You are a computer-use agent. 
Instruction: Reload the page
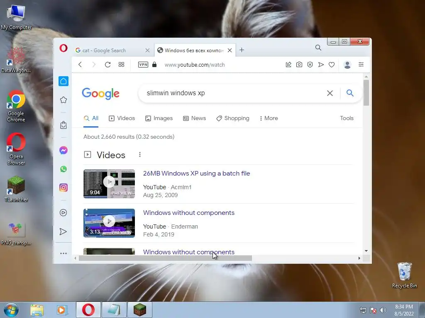pyautogui.click(x=107, y=65)
